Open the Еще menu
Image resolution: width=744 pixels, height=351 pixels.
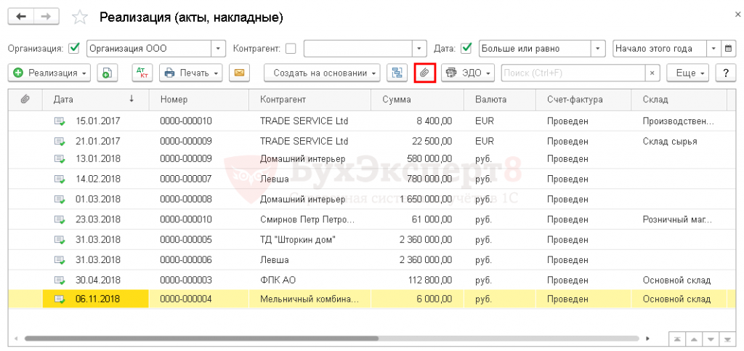click(x=690, y=73)
